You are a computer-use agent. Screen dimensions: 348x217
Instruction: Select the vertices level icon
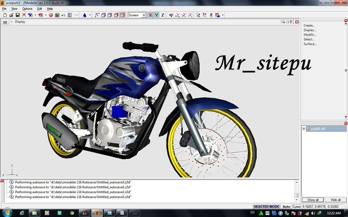tap(97, 15)
